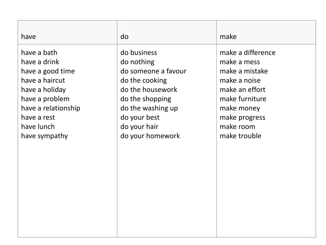Select 'have a relationship' text
Image resolution: width=326 pixels, height=245 pixels.
point(51,108)
